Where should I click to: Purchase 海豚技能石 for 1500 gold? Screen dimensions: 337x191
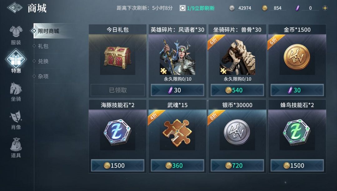pyautogui.click(x=118, y=165)
